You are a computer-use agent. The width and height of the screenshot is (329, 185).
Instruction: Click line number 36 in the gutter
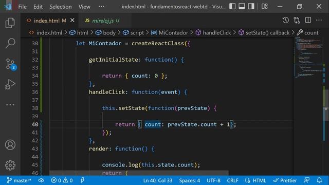click(35, 92)
